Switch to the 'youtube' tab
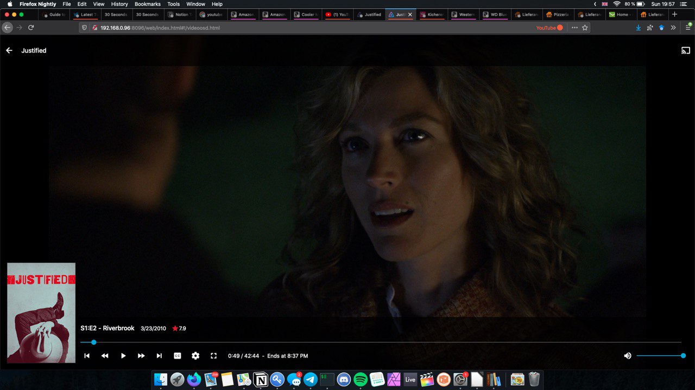The image size is (695, 390). [x=212, y=15]
